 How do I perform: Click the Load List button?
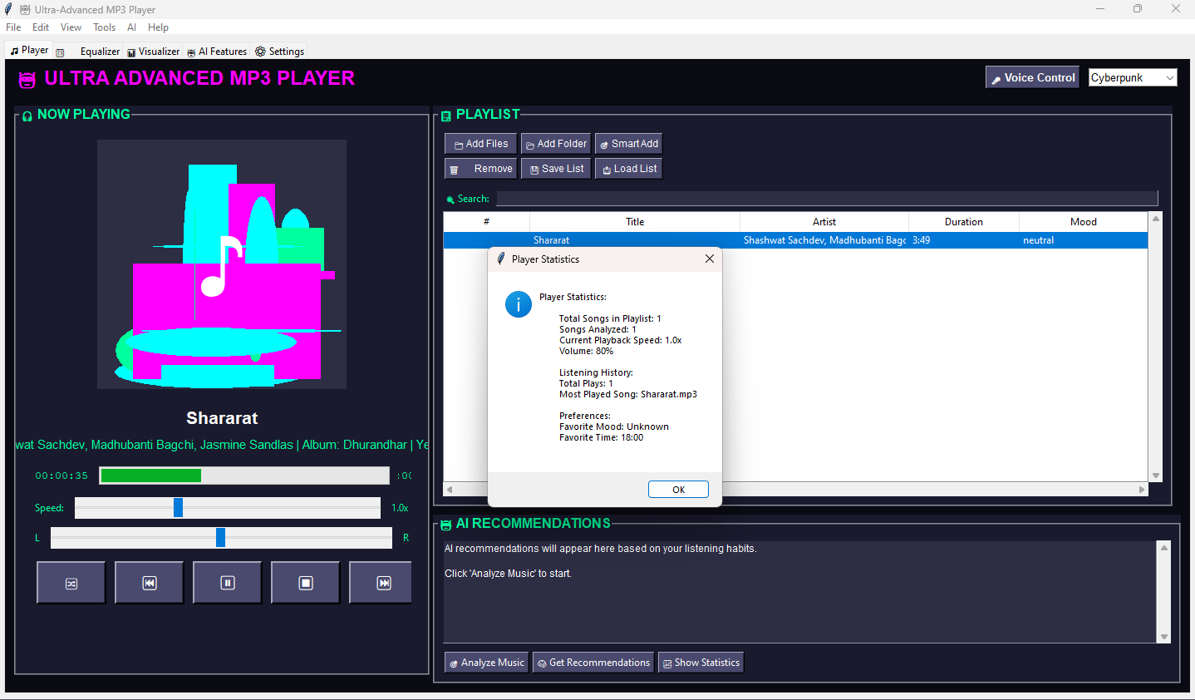coord(628,169)
